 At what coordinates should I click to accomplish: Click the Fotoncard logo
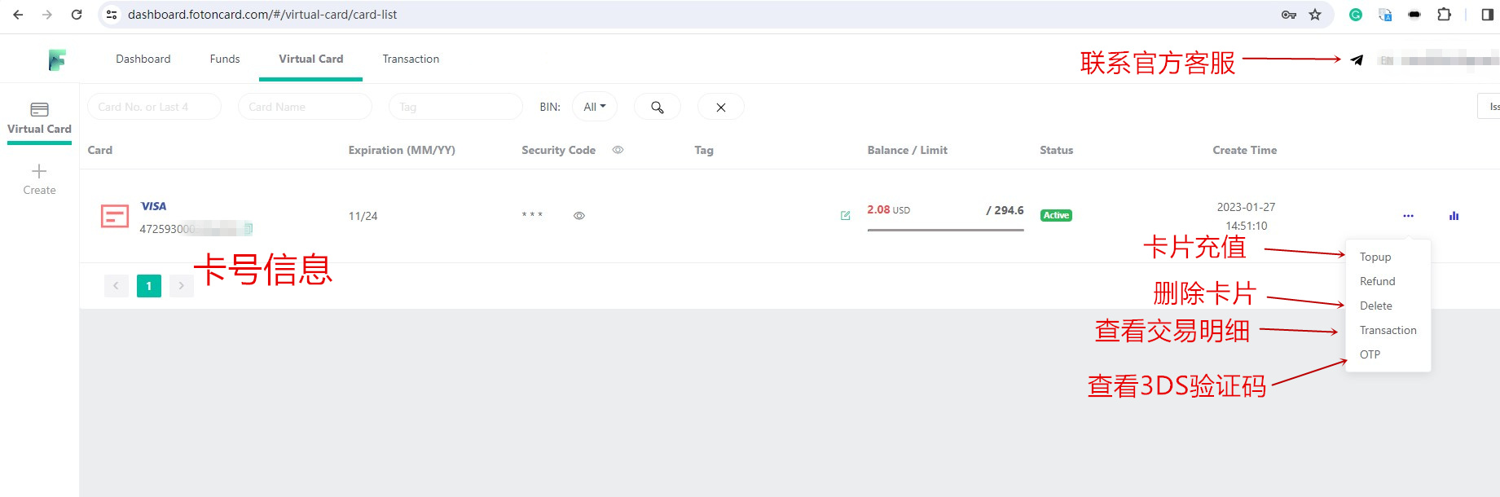56,59
